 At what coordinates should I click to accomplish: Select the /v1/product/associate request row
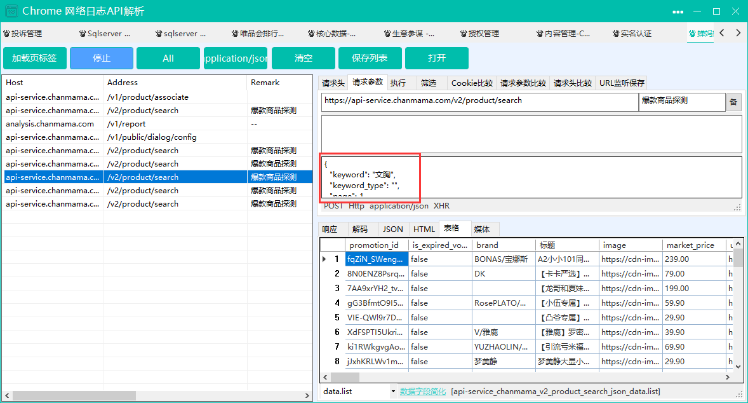click(x=158, y=97)
